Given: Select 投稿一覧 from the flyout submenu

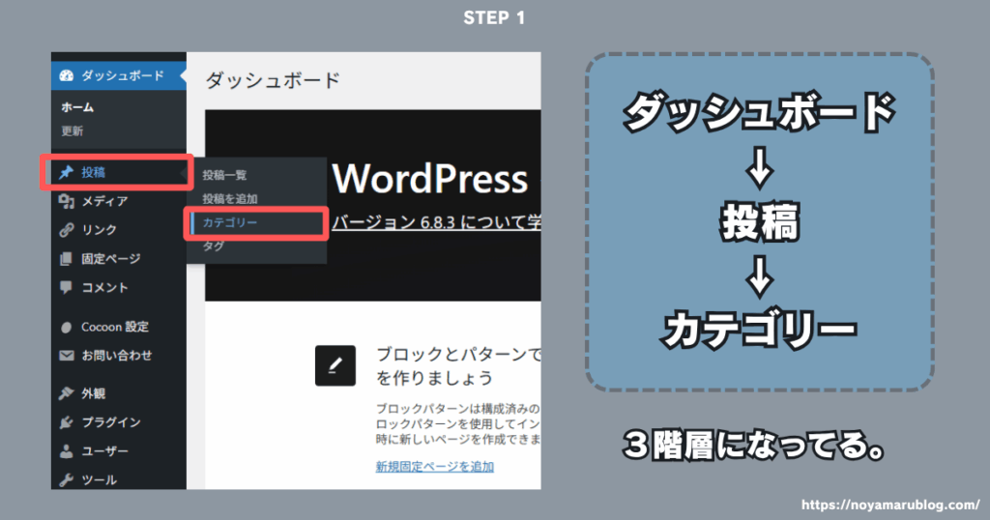Looking at the screenshot, I should [x=224, y=175].
